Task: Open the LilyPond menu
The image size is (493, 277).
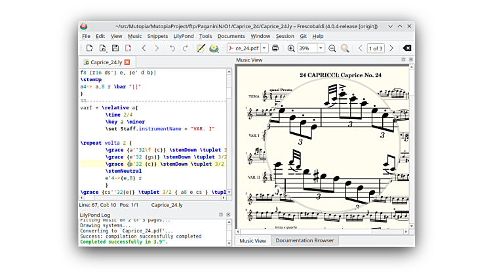Action: coord(183,36)
